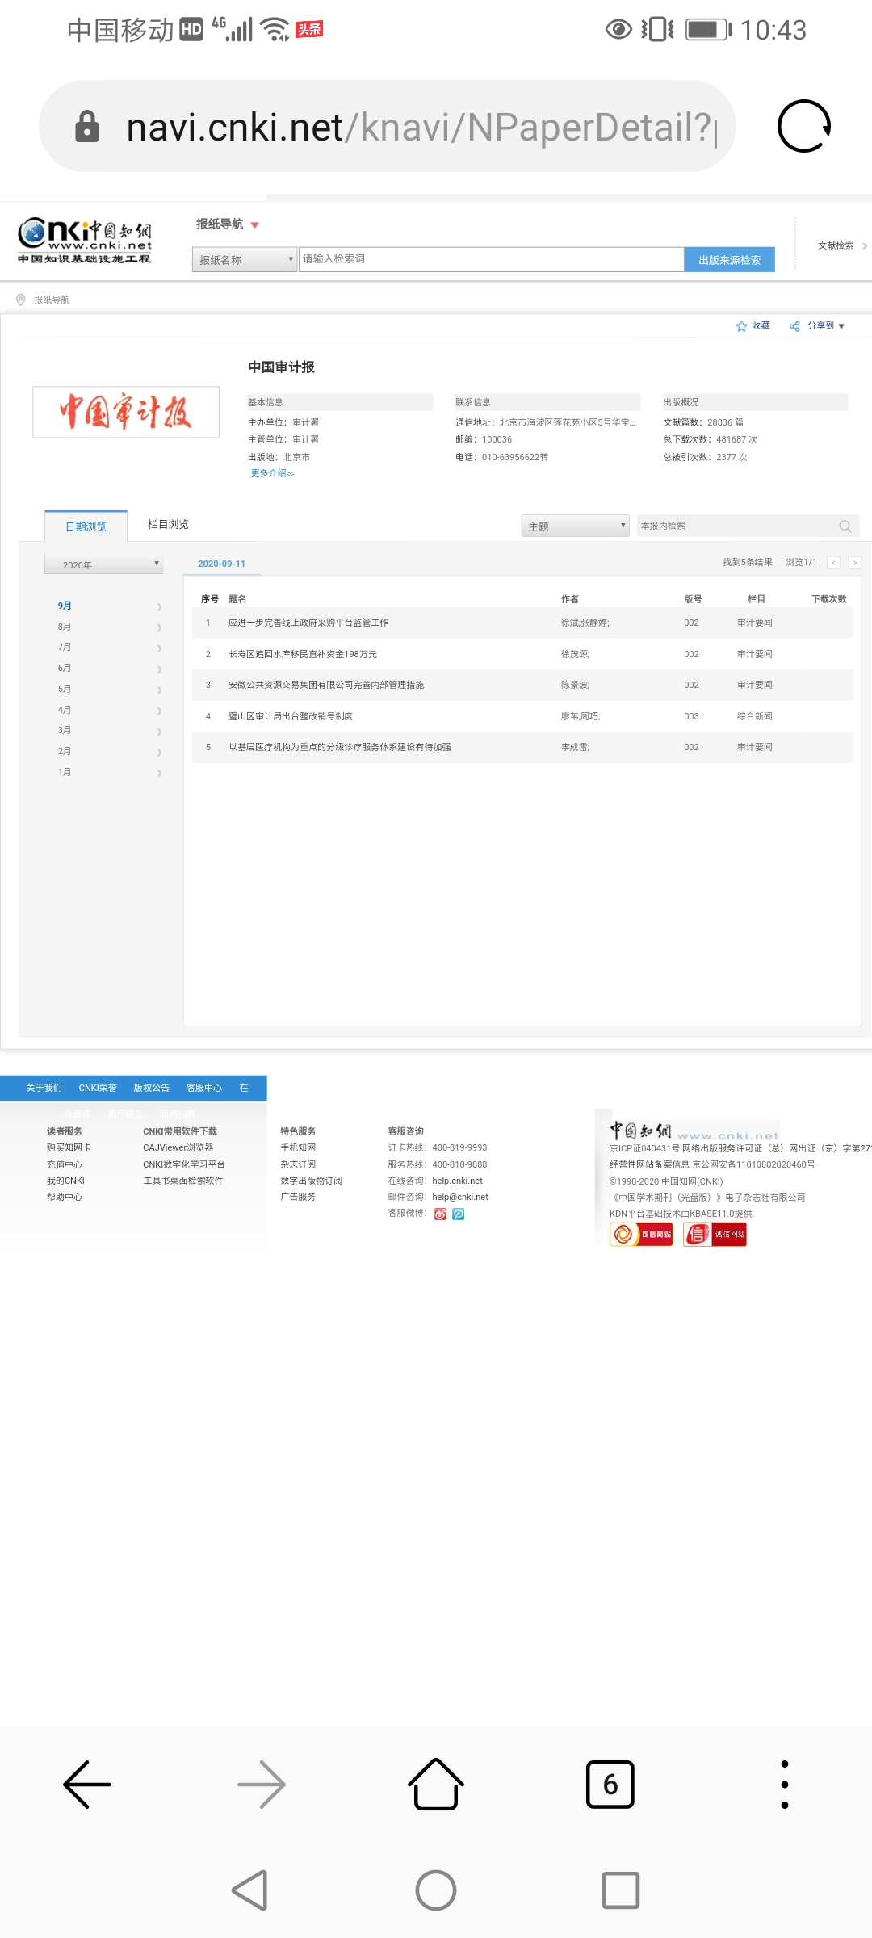
Task: Tap Android recent apps square
Action: click(x=621, y=1890)
